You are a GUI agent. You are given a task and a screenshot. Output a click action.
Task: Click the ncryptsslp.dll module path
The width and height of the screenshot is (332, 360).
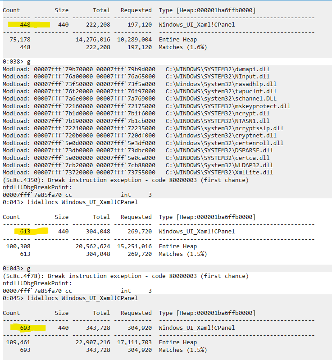click(x=224, y=128)
